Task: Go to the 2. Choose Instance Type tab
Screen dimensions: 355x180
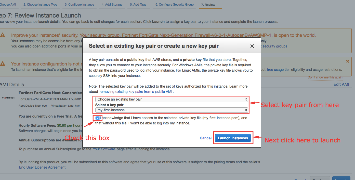Action: 41,5
